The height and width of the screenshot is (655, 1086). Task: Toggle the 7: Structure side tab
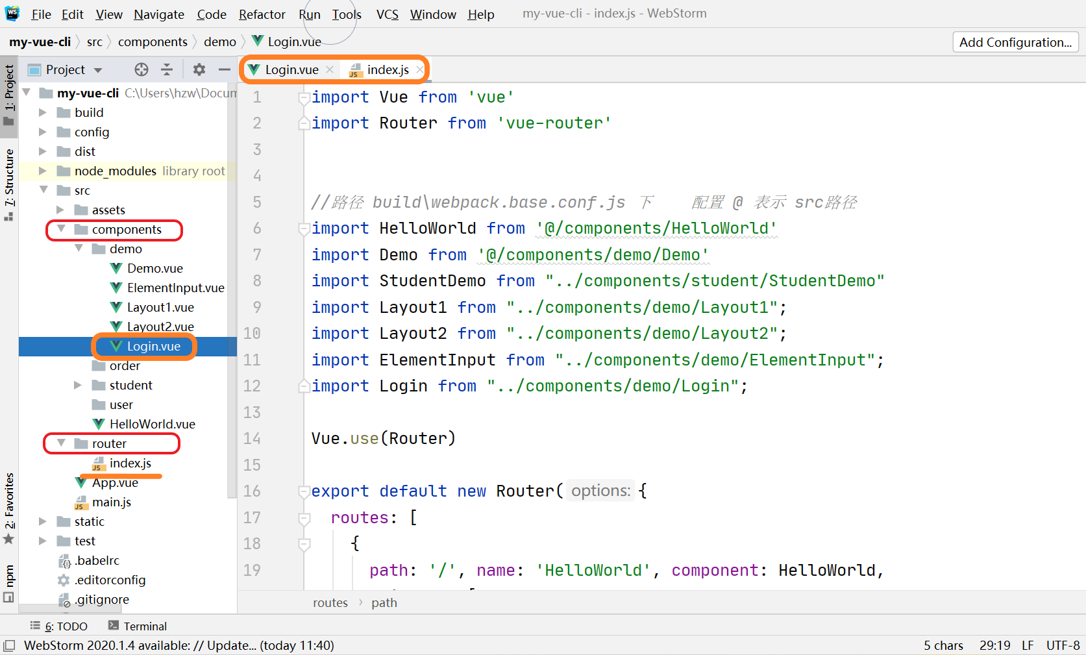[x=9, y=185]
